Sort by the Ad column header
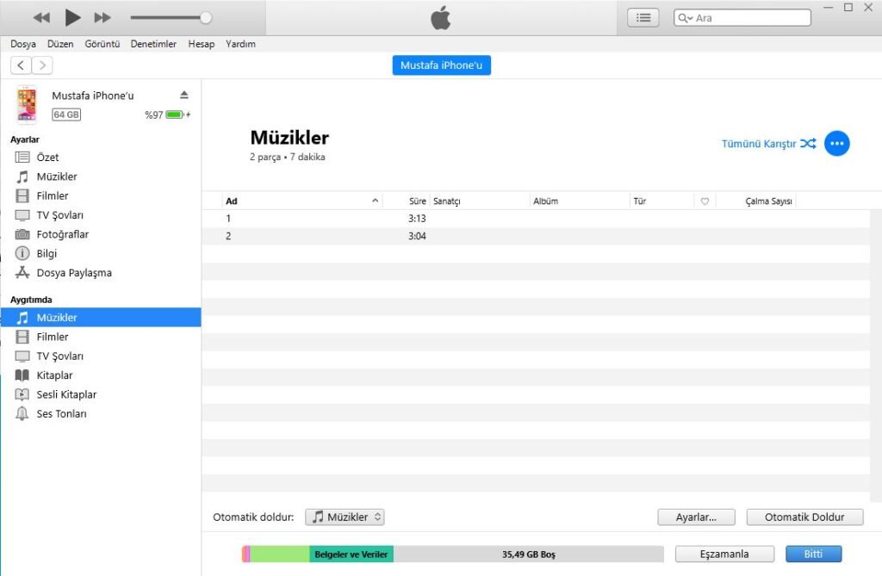This screenshot has width=882, height=576. coord(301,201)
